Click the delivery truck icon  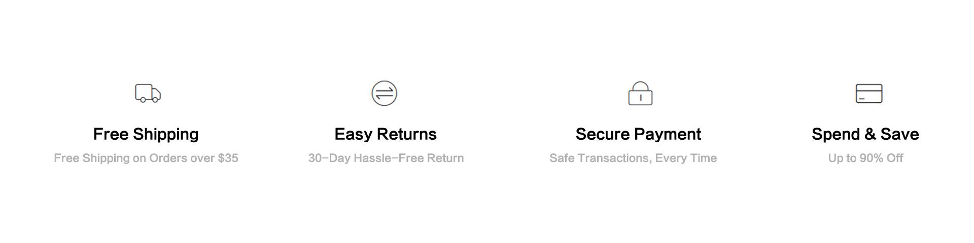(x=148, y=93)
